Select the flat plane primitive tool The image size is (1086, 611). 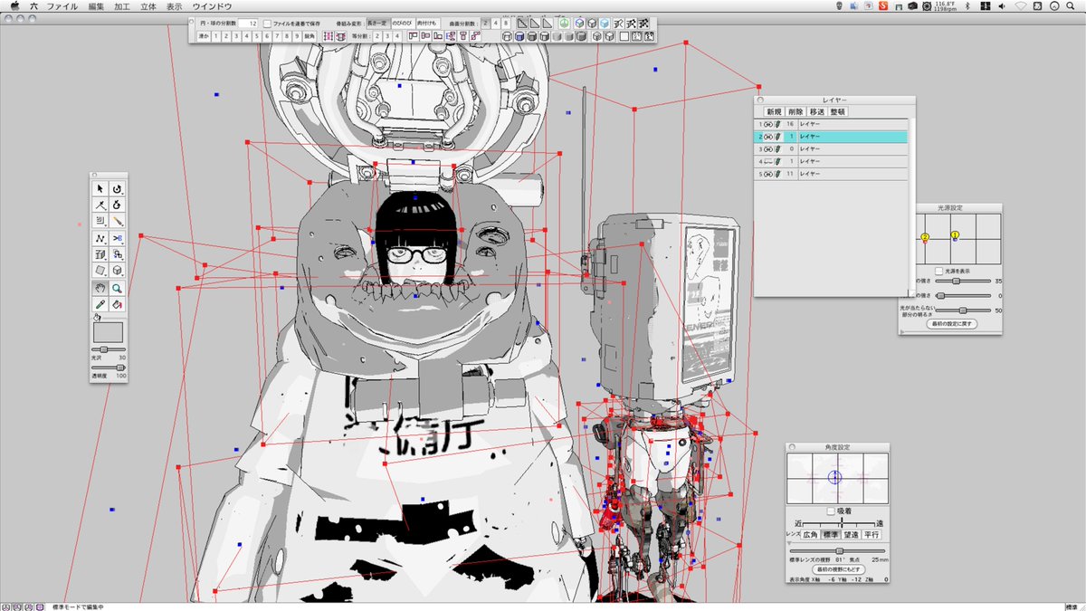coord(100,270)
